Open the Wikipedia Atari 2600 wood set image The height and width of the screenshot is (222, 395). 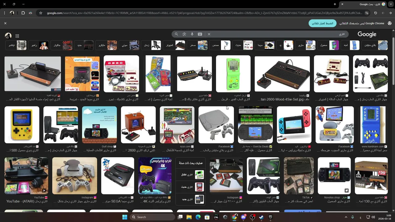[282, 74]
